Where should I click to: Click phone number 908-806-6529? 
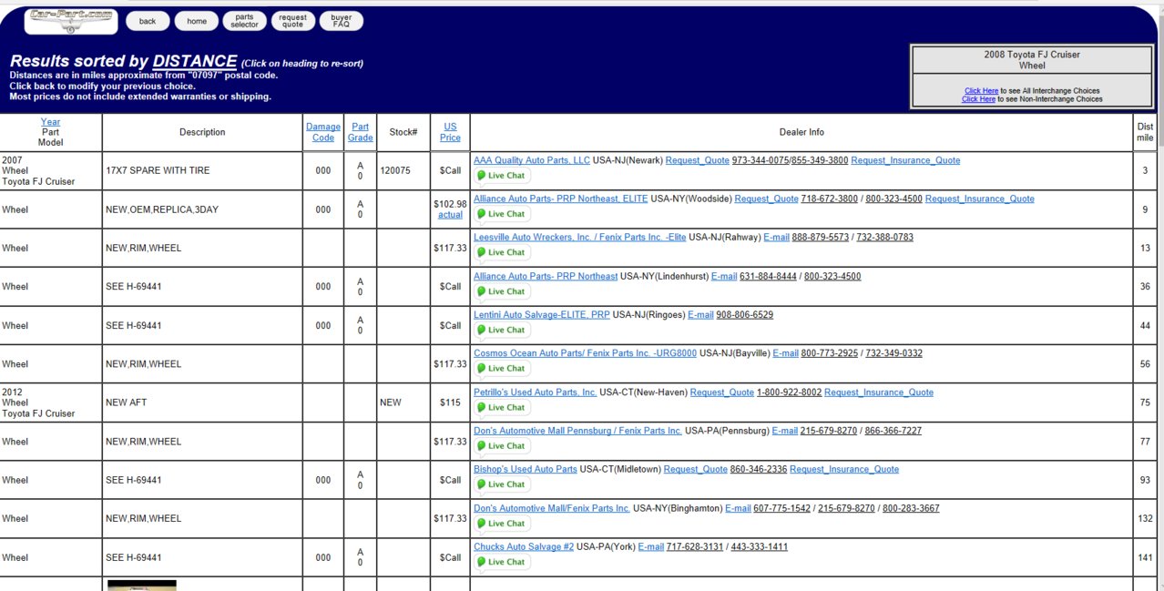745,314
